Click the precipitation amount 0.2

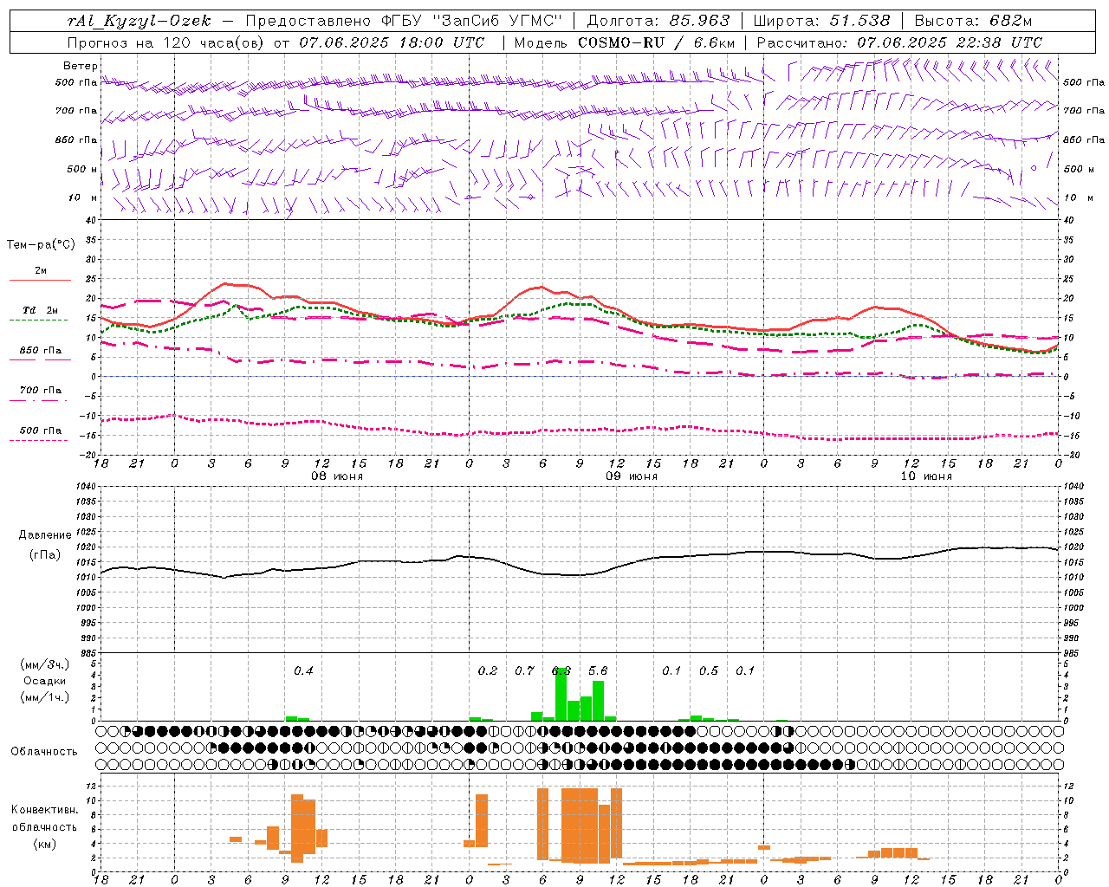point(488,671)
